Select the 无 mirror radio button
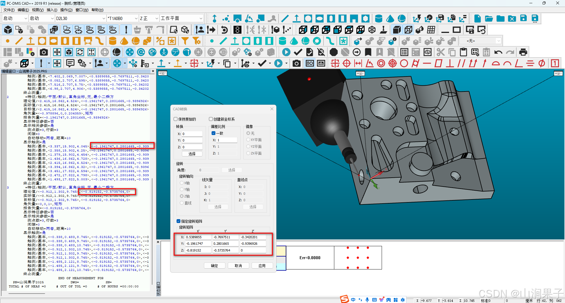 point(248,133)
